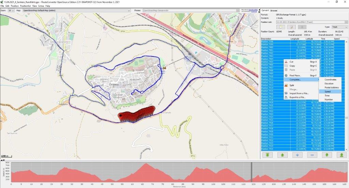Select Elevation from the Complete submenu
Screen dimensions: 349x188
(x=329, y=83)
